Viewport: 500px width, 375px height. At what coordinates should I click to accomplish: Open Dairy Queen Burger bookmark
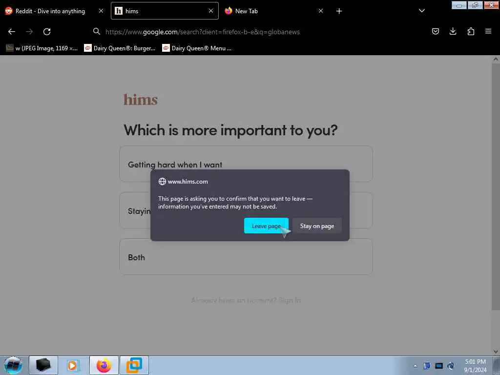[x=120, y=48]
